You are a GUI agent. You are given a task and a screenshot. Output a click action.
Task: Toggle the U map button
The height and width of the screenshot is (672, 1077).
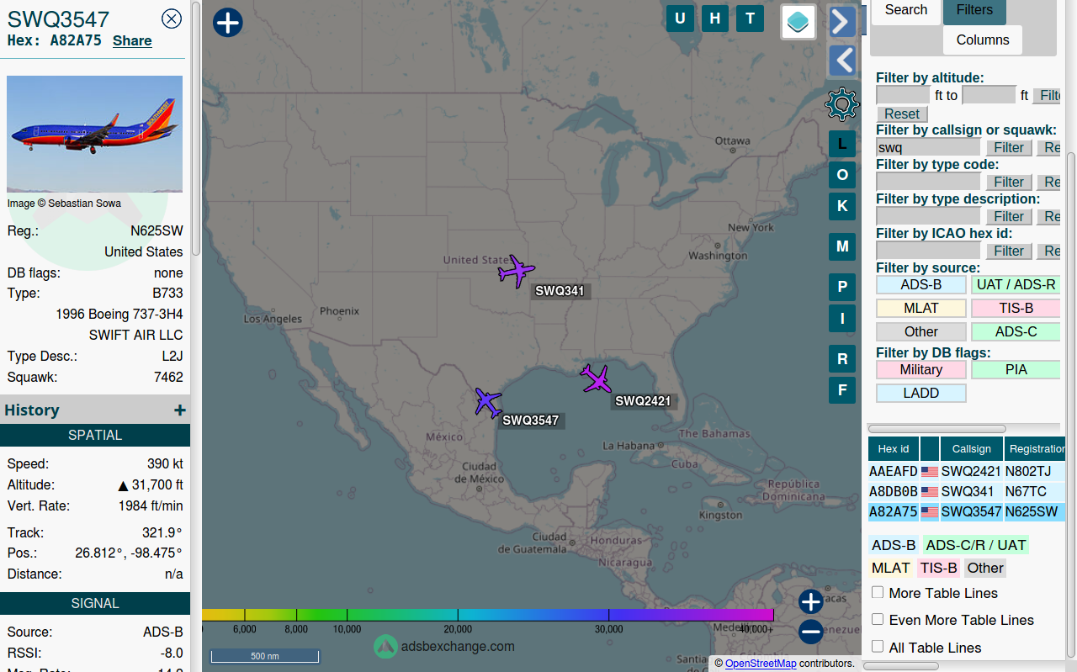[x=680, y=19]
